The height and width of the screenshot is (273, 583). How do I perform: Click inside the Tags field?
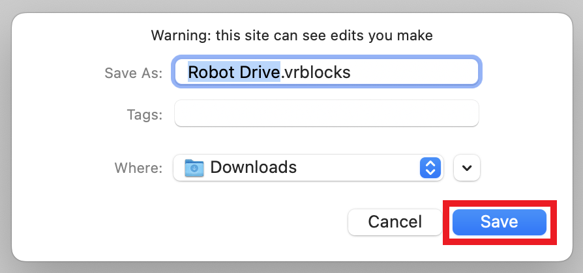[326, 113]
